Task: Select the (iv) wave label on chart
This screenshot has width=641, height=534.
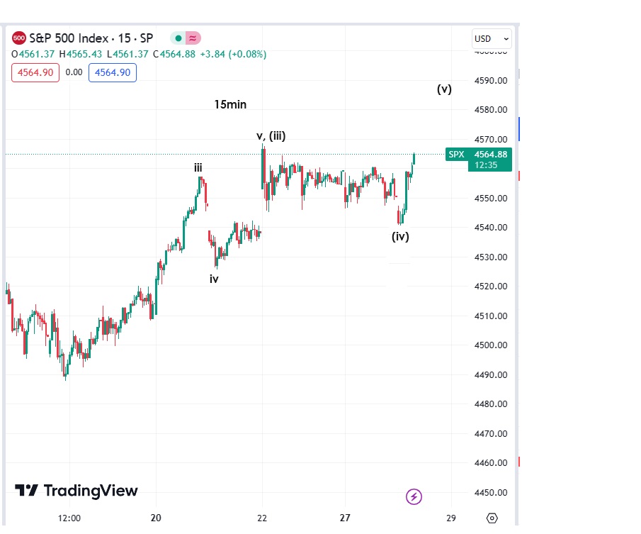Action: click(x=400, y=237)
